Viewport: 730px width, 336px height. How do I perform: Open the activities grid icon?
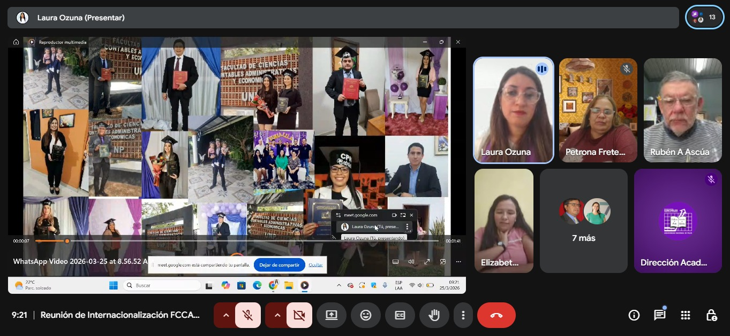click(685, 315)
